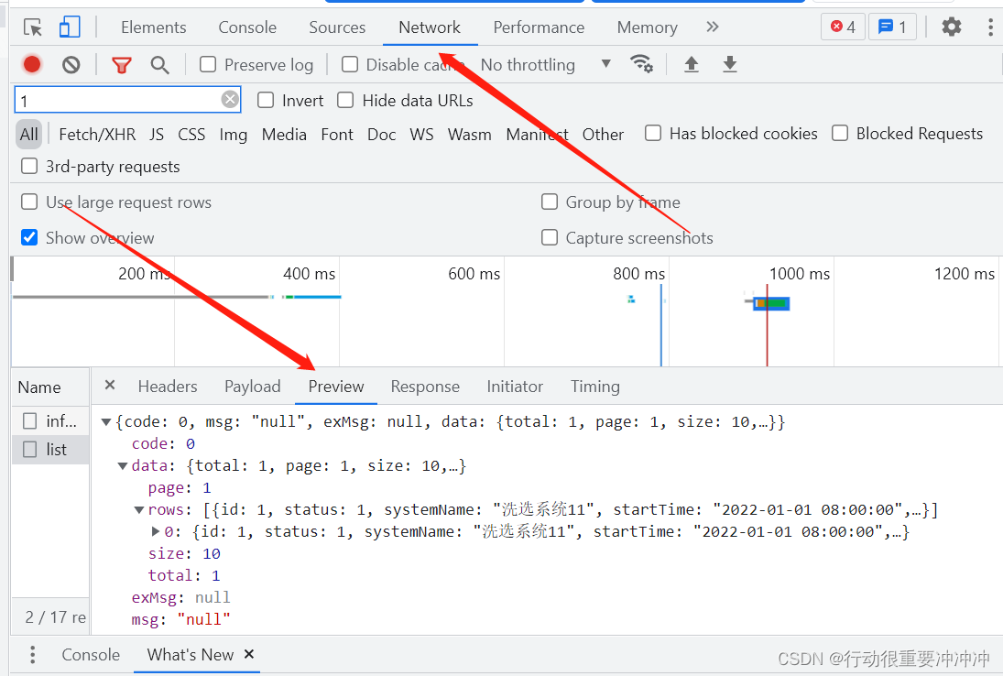Screen dimensions: 1003x676
Task: Collapse the root JSON object triangle
Action: (x=106, y=422)
